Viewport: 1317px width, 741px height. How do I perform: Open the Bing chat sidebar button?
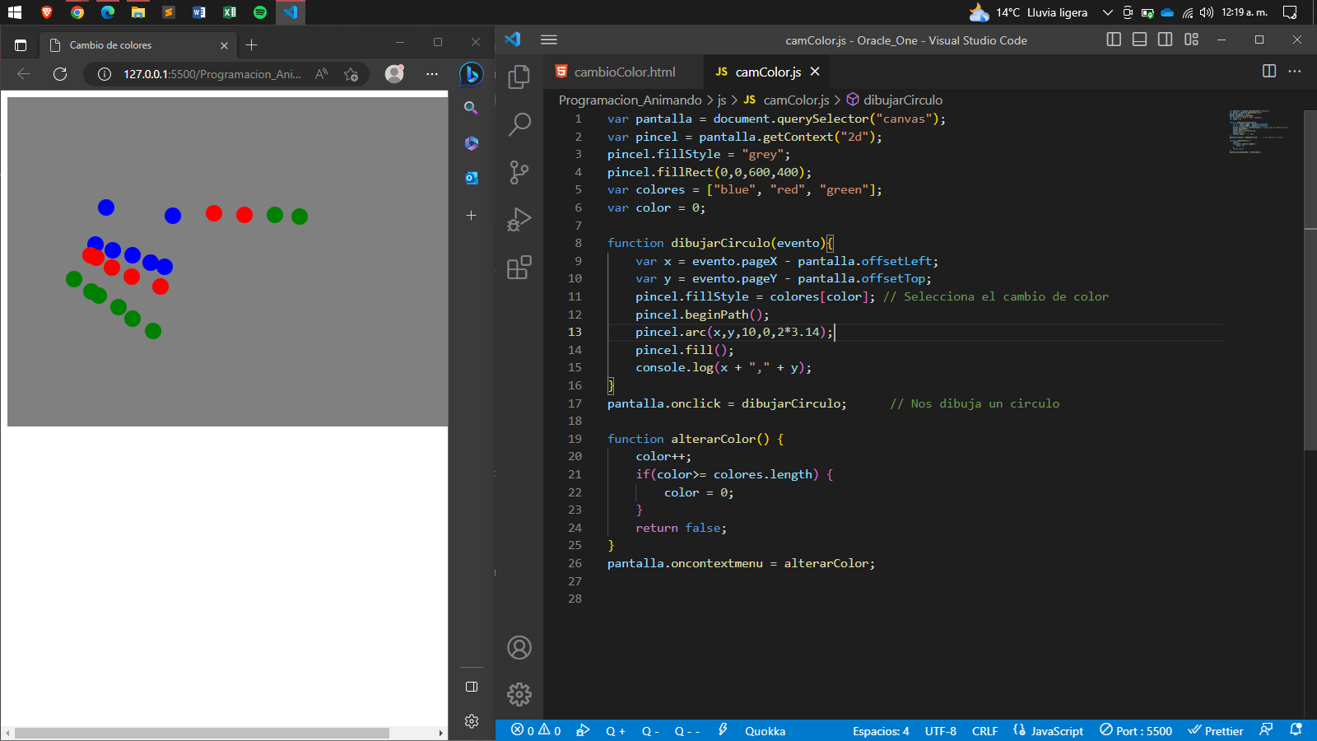[x=471, y=74]
